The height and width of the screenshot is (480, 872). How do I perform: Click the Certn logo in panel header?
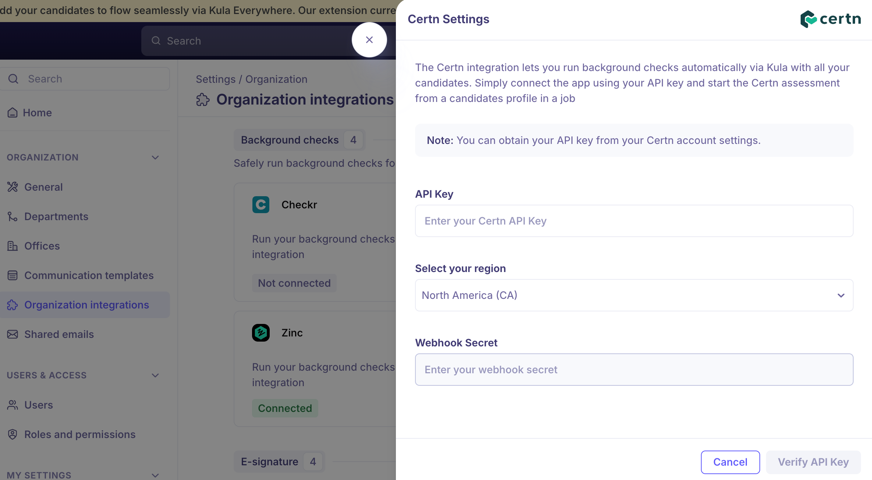(x=830, y=19)
